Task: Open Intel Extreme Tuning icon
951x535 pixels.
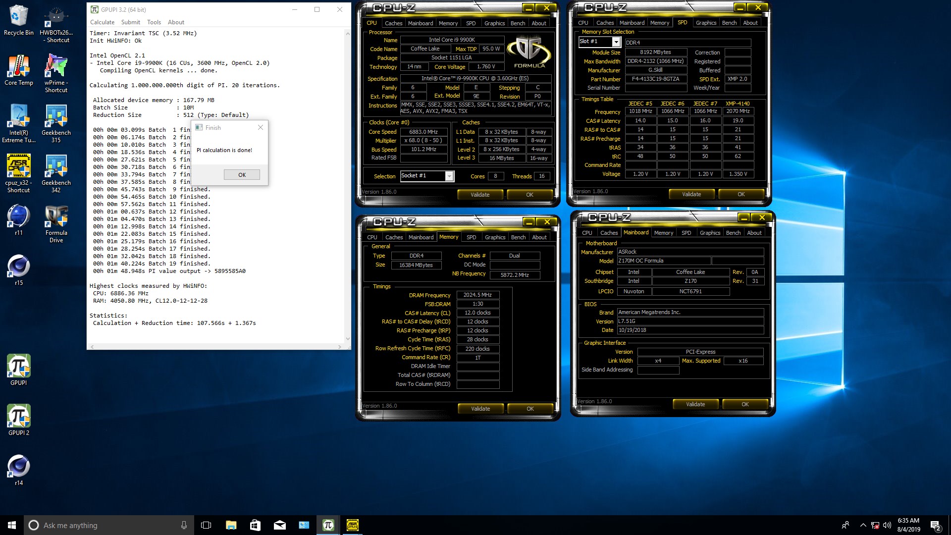Action: [x=18, y=123]
